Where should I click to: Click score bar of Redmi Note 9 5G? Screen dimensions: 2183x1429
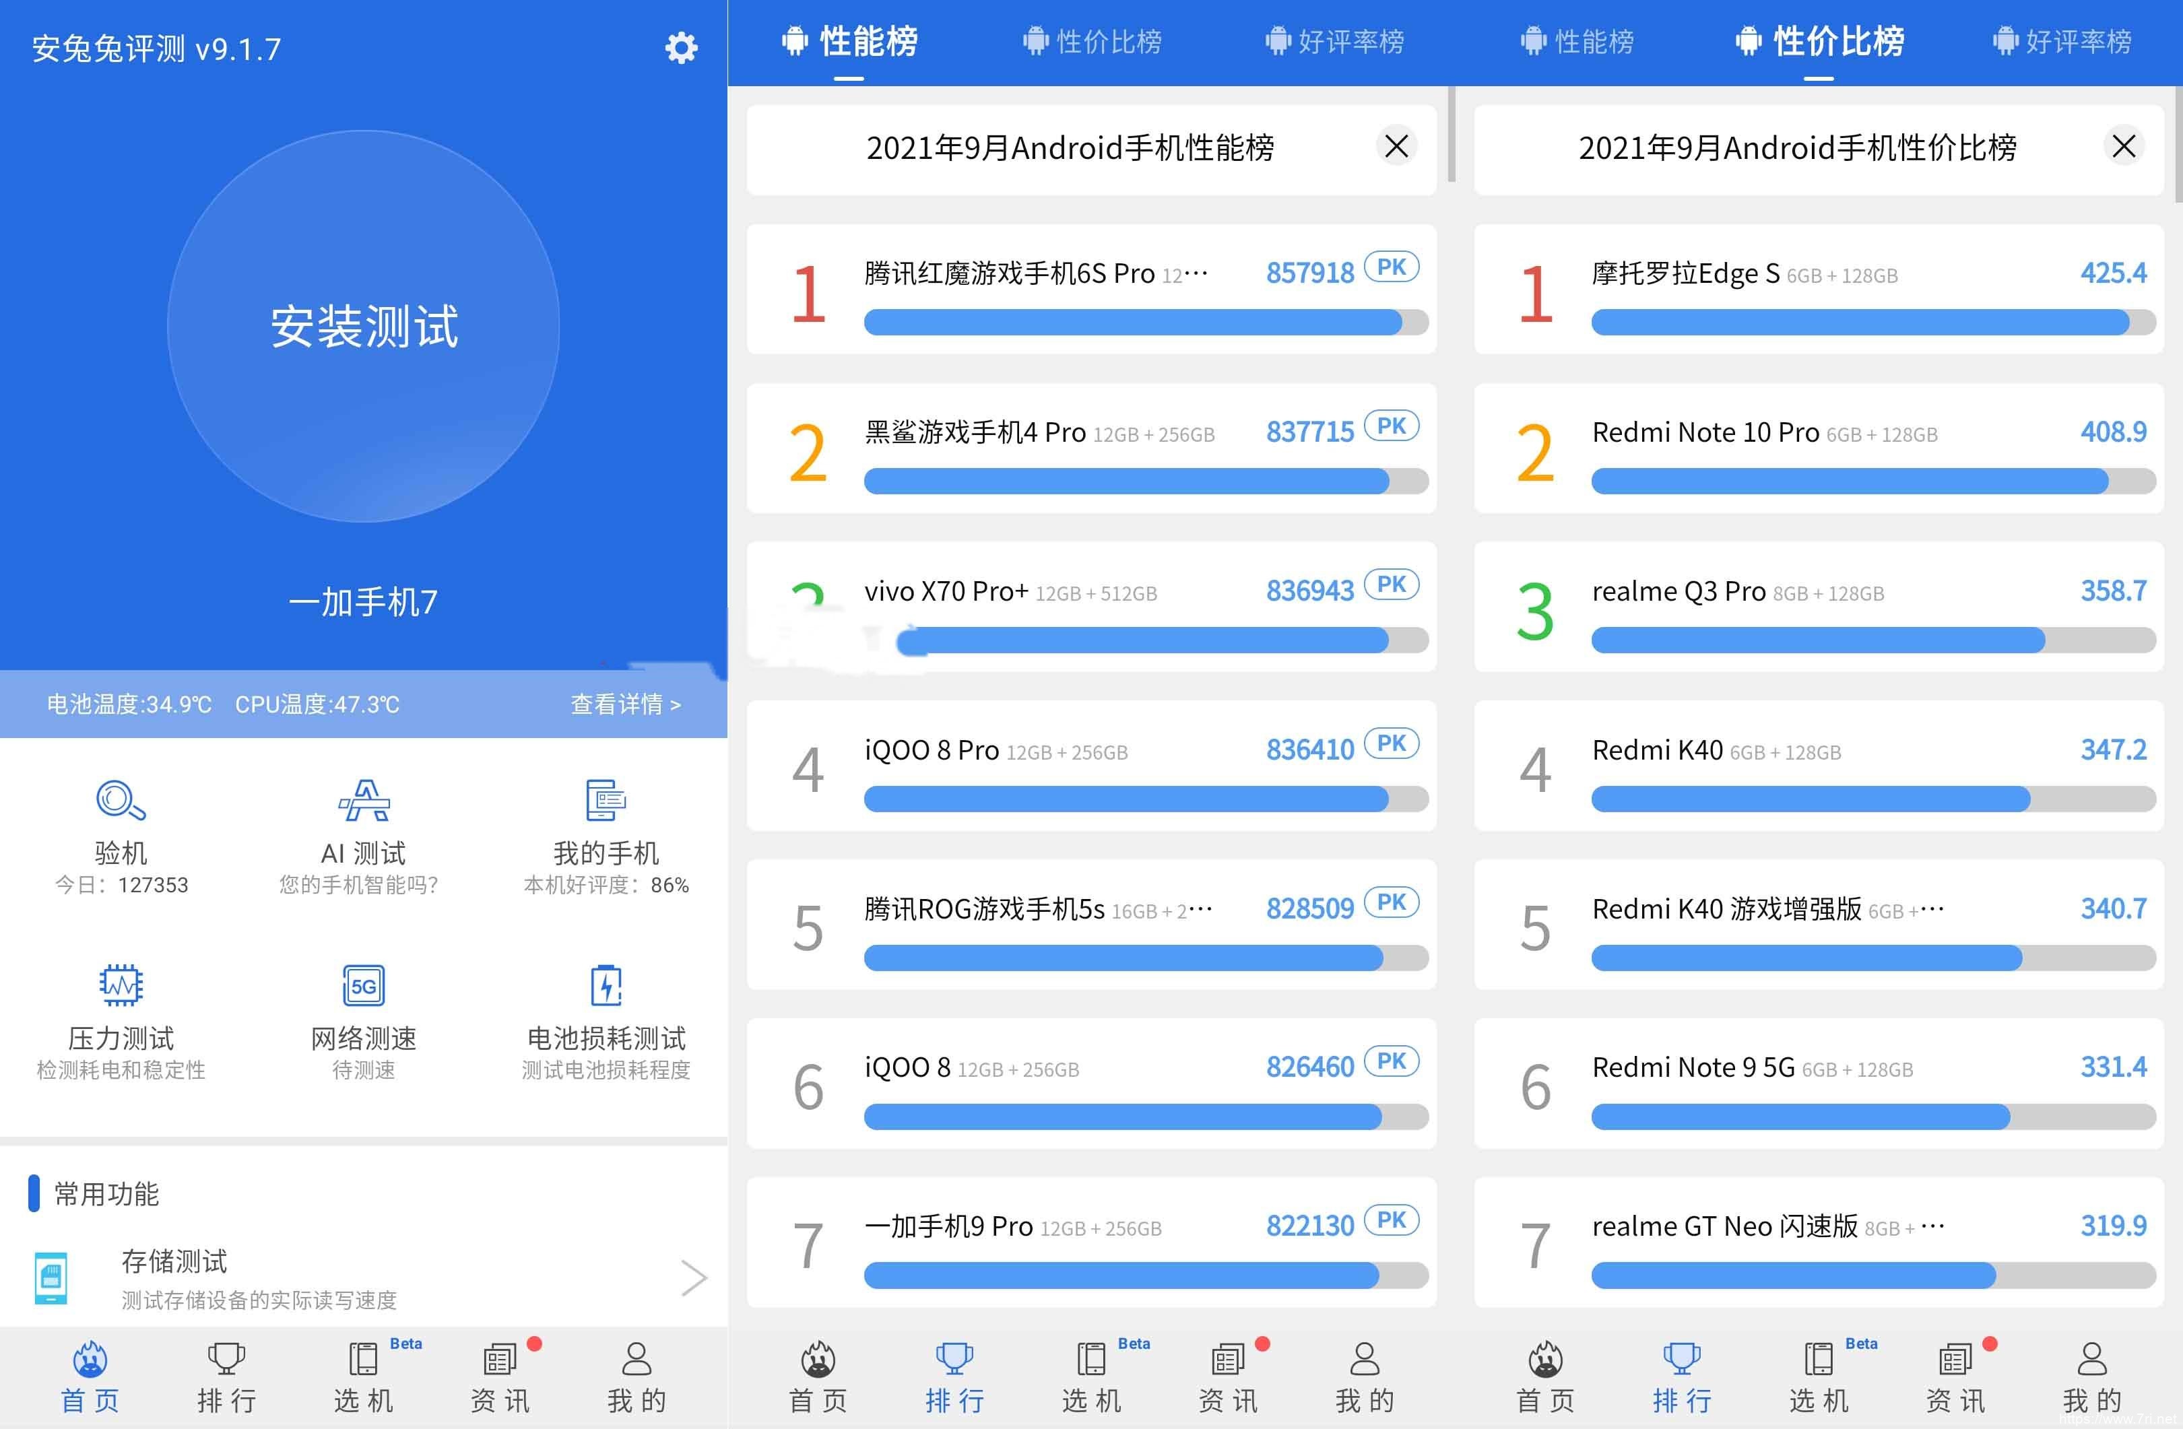(x=1873, y=1117)
